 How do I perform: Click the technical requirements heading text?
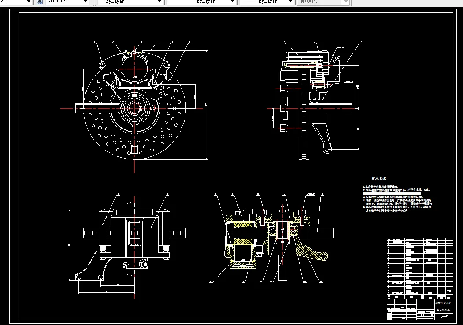click(378, 178)
